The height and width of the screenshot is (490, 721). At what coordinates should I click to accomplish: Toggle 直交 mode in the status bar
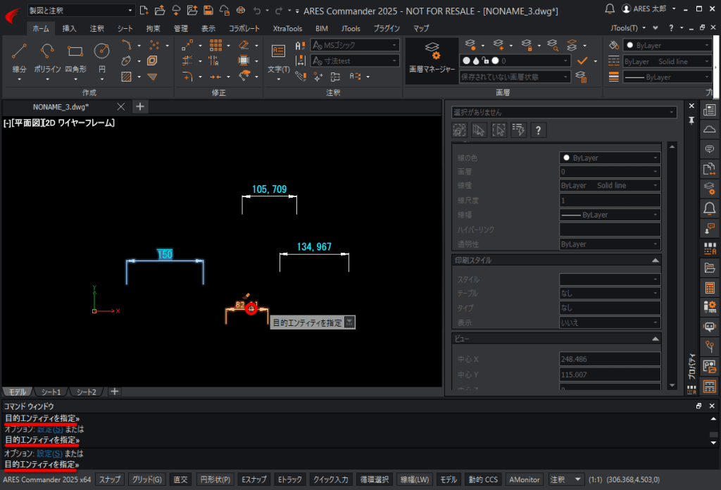click(180, 479)
